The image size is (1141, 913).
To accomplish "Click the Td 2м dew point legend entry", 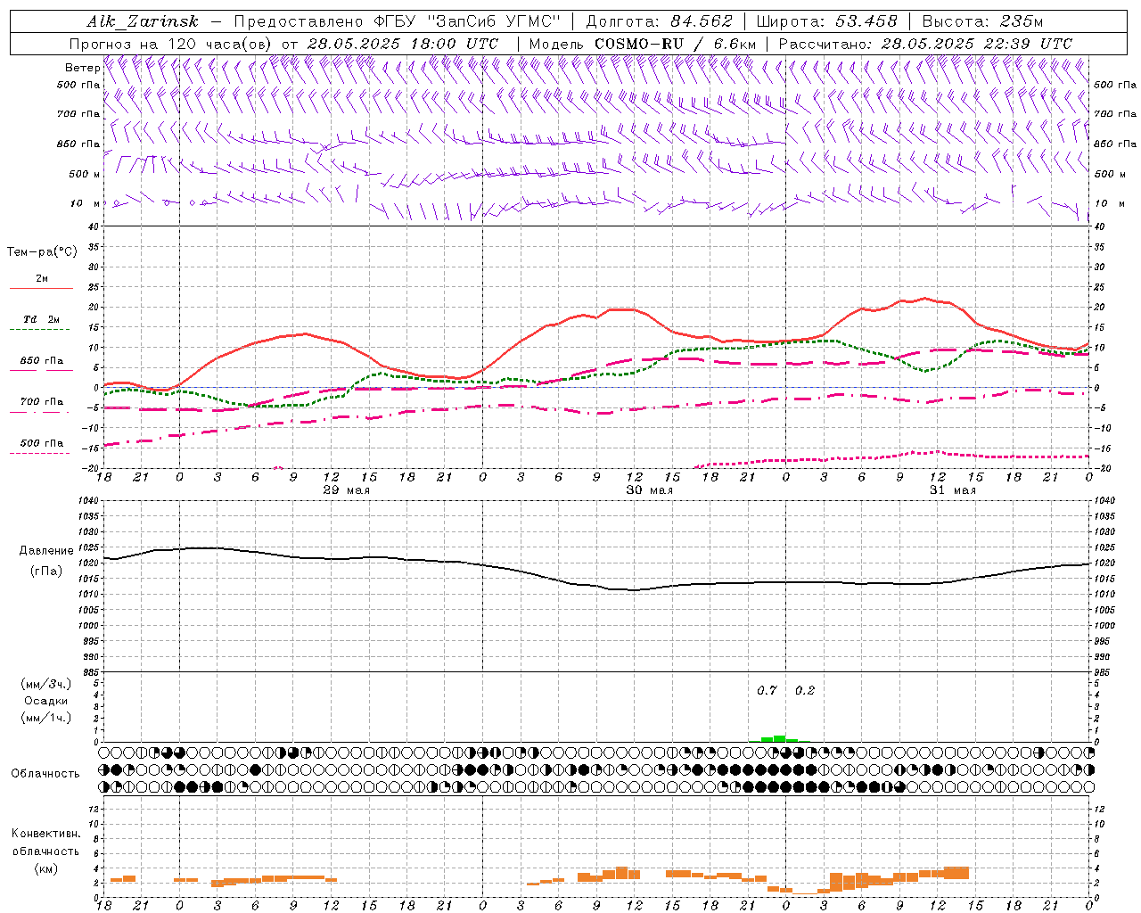I will tap(42, 319).
